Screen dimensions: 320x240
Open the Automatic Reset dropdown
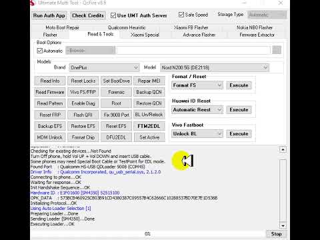tap(197, 109)
